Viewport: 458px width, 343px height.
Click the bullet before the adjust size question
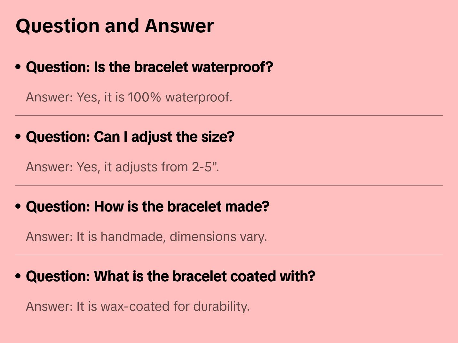[18, 137]
